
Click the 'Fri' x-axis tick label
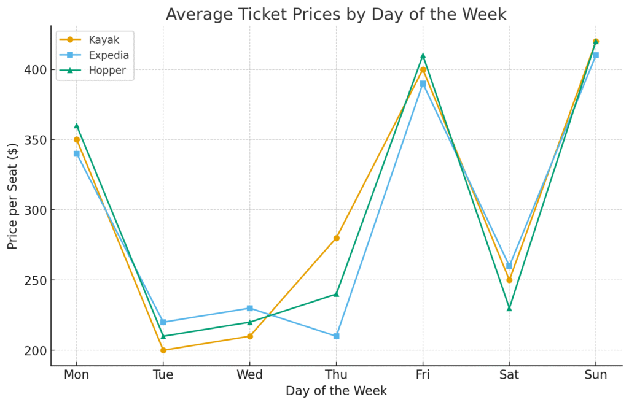click(423, 375)
